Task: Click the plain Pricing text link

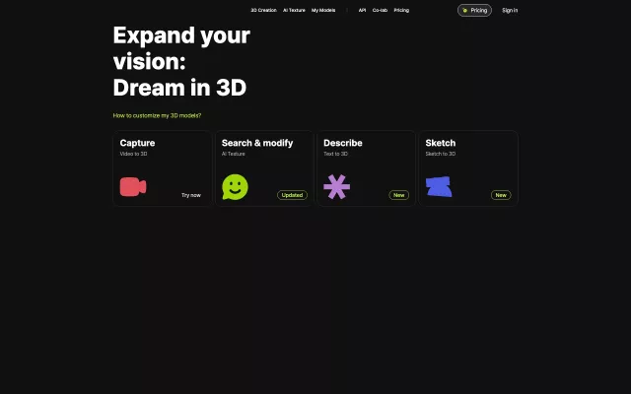Action: [x=401, y=10]
